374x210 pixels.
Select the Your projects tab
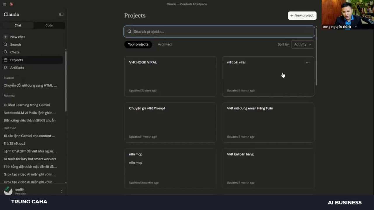[138, 44]
